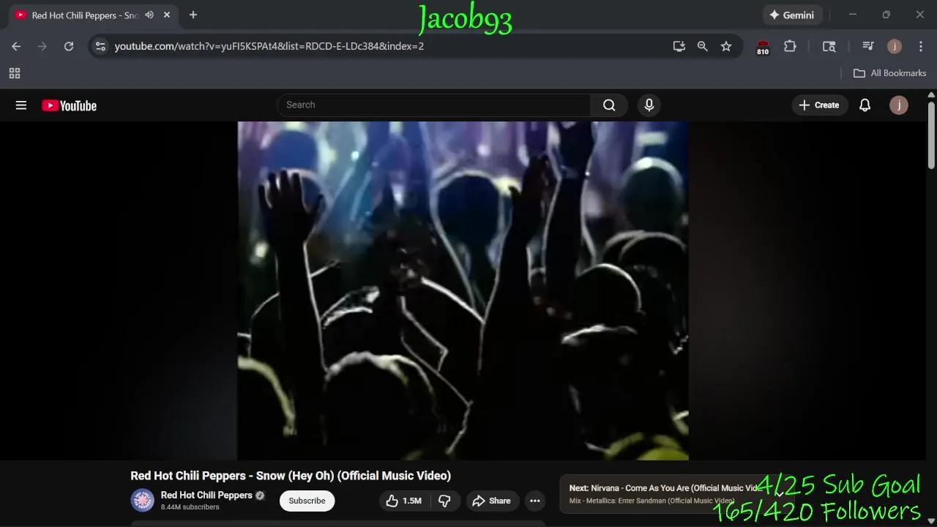Image resolution: width=937 pixels, height=527 pixels.
Task: Open YouTube notifications bell
Action: [865, 105]
